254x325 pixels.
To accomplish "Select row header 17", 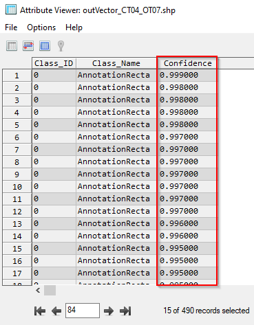I will (17, 273).
